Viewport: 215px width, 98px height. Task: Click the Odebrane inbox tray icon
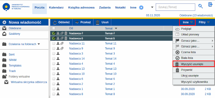click(x=4, y=28)
